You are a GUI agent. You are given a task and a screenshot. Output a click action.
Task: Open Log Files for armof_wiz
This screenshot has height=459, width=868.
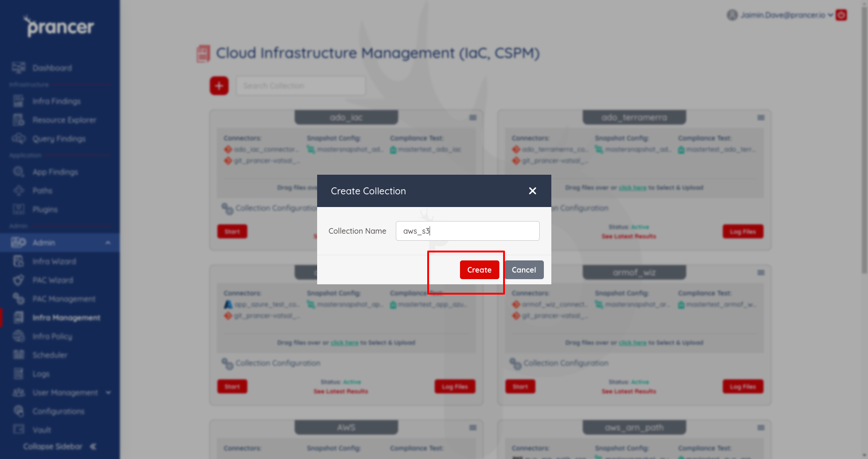[743, 386]
